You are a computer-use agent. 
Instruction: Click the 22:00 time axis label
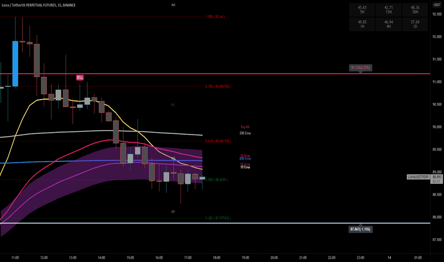coord(332,257)
